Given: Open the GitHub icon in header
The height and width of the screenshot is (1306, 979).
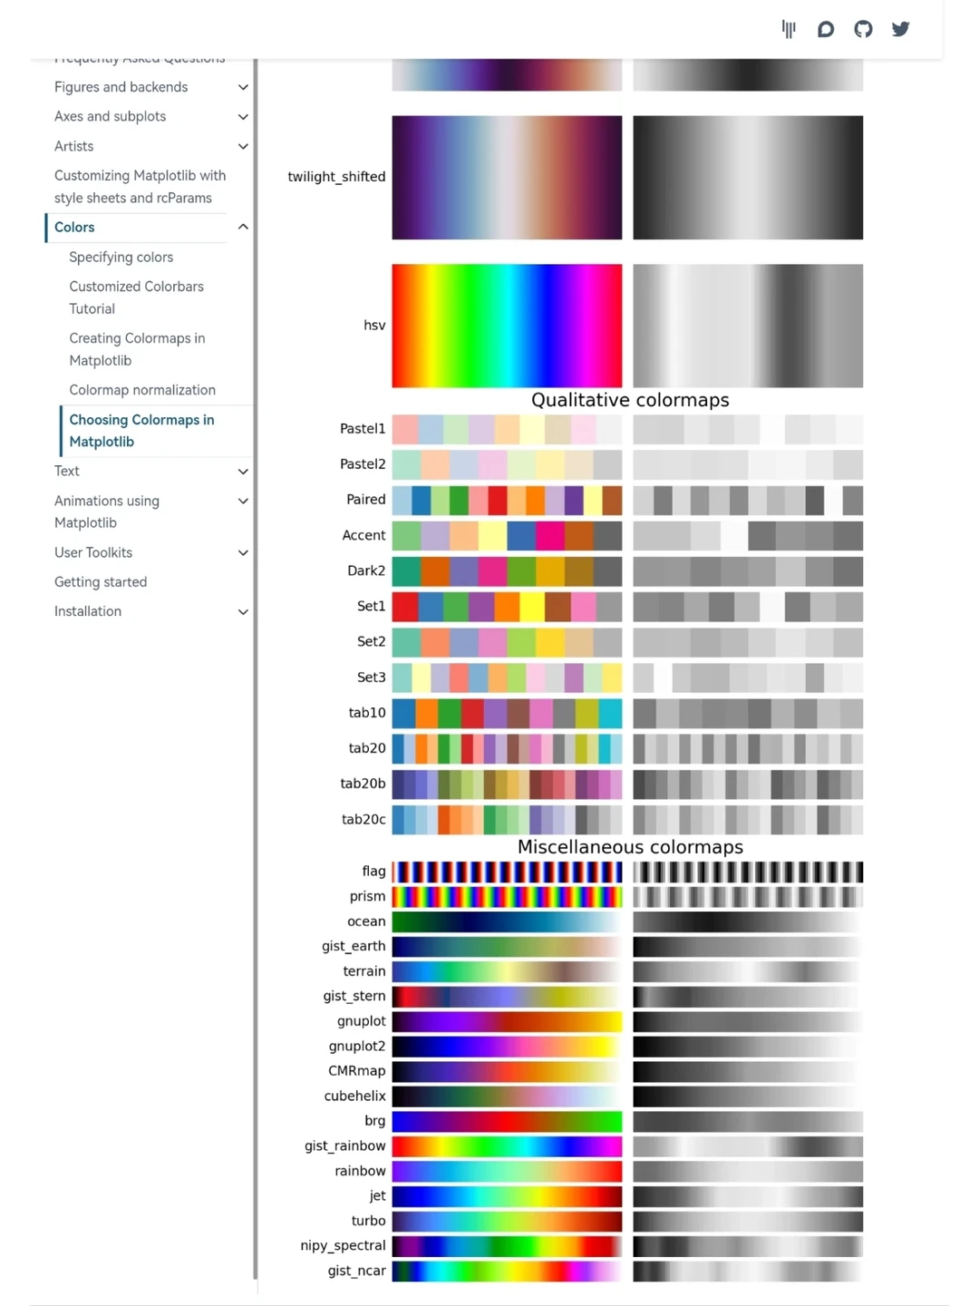Looking at the screenshot, I should click(863, 29).
